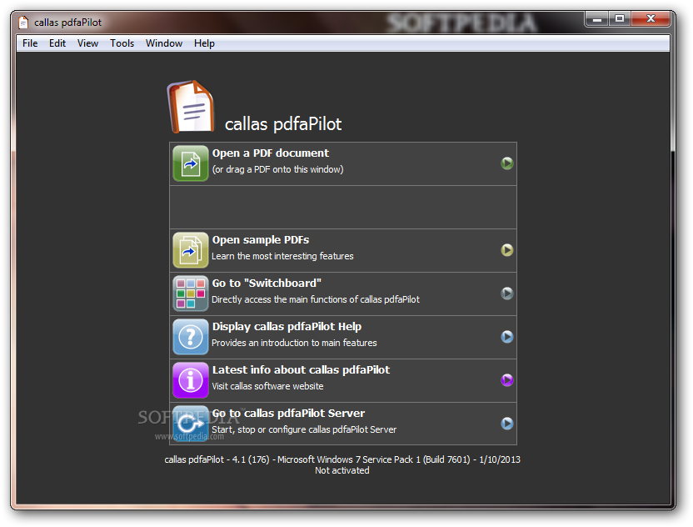This screenshot has height=527, width=693.
Task: Select 'Go to callas pdfaPilot Server' heading
Action: click(x=288, y=414)
